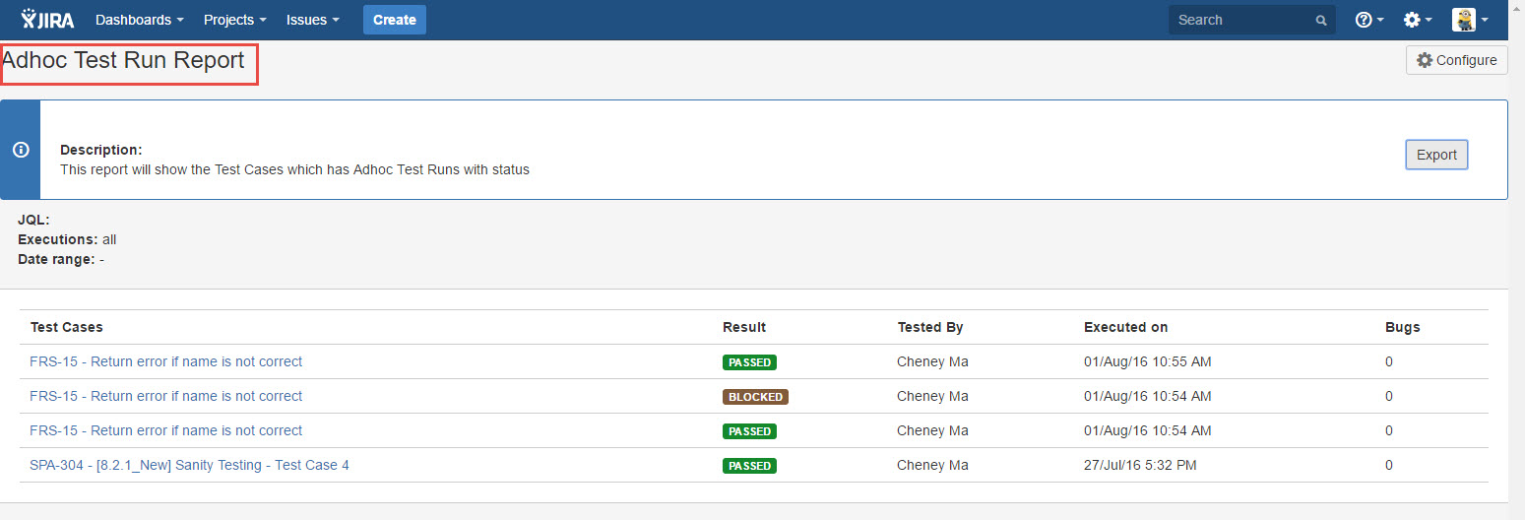
Task: Click the blue info icon in description panel
Action: 21,150
